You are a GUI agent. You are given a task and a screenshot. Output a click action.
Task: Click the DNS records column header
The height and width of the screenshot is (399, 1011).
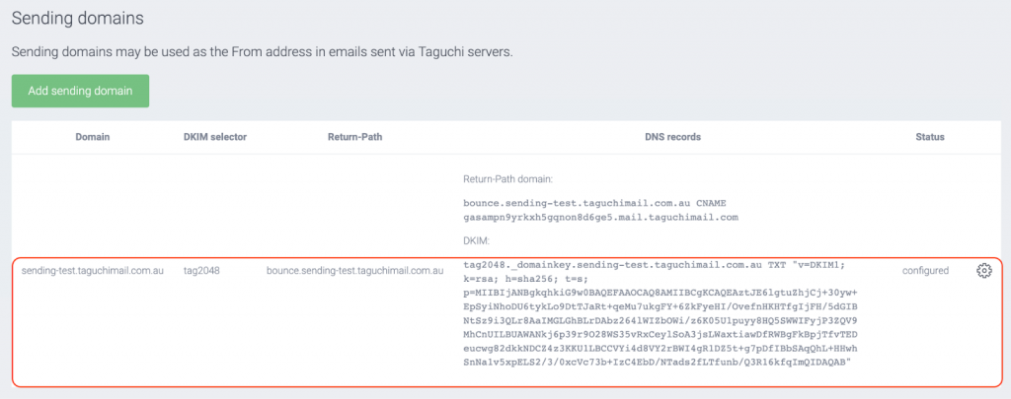[x=672, y=137]
